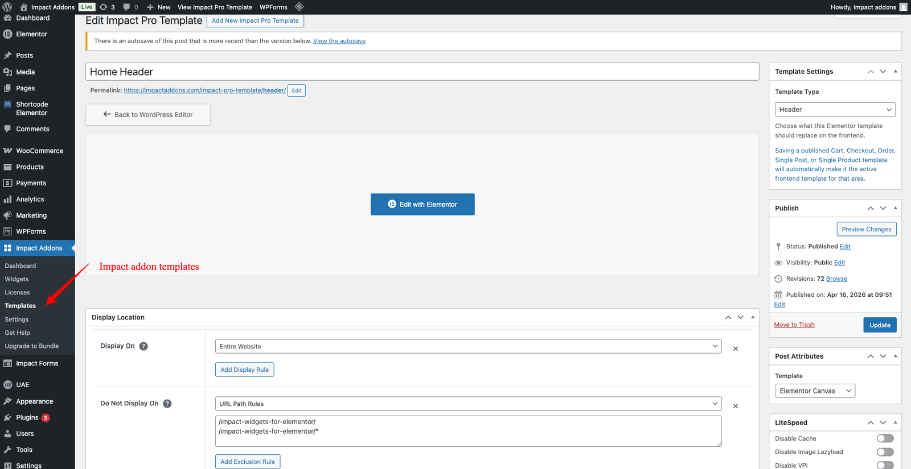Collapse the Template Settings panel
This screenshot has width=911, height=469.
pos(896,72)
